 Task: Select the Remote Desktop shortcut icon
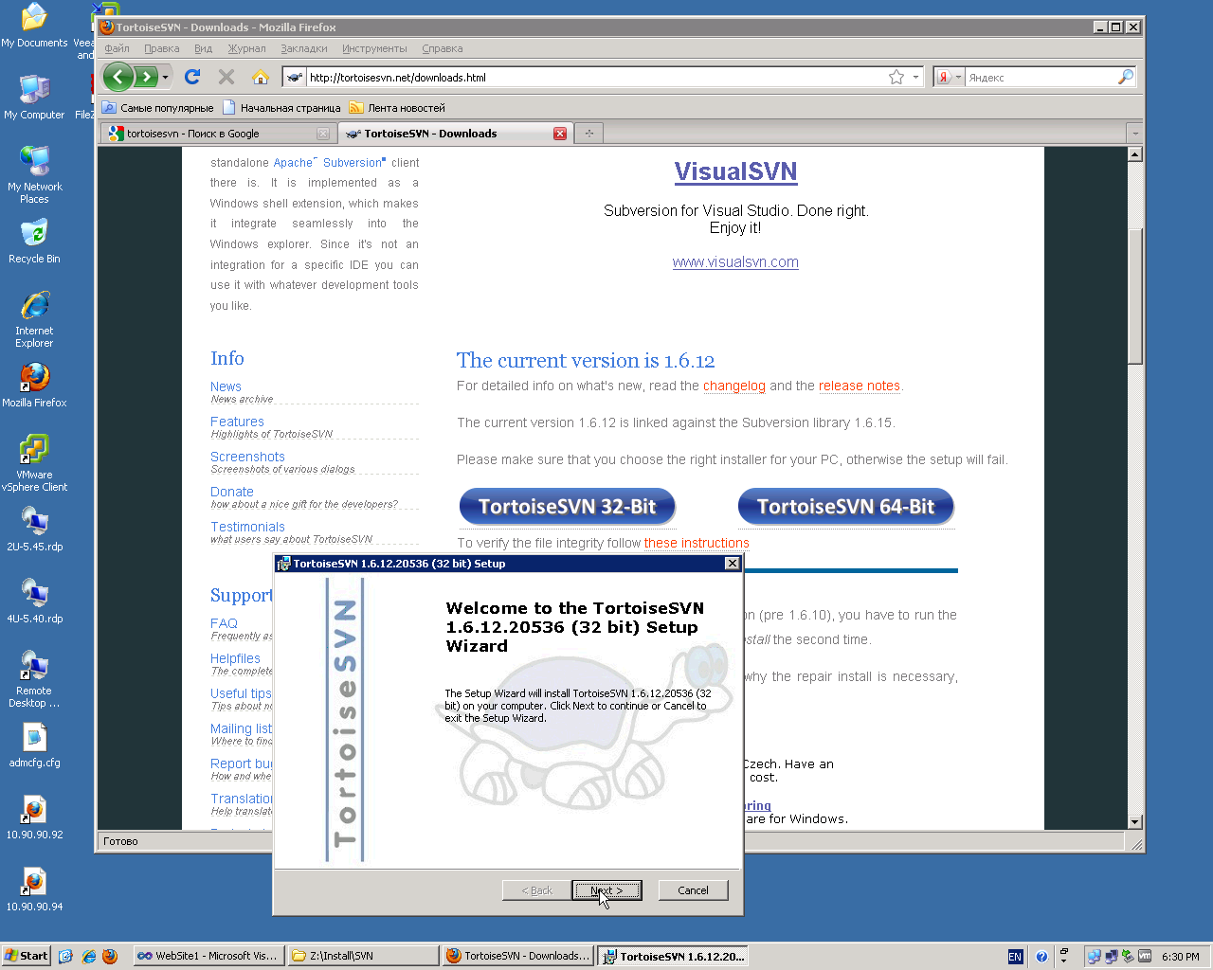coord(34,678)
